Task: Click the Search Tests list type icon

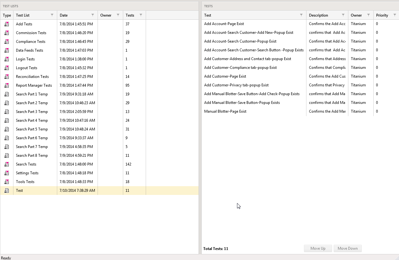Action: pyautogui.click(x=7, y=164)
